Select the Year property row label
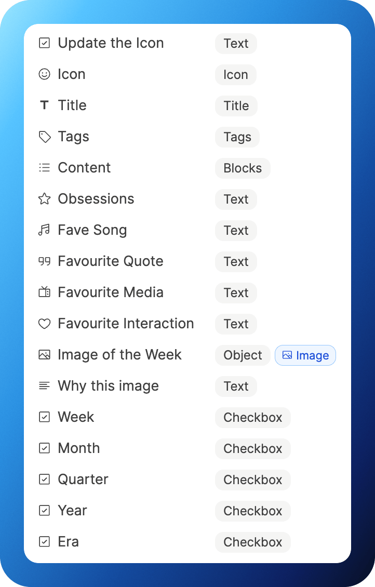 coord(72,511)
